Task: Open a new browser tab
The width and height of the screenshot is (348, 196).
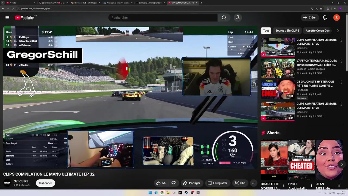Action: [x=201, y=3]
